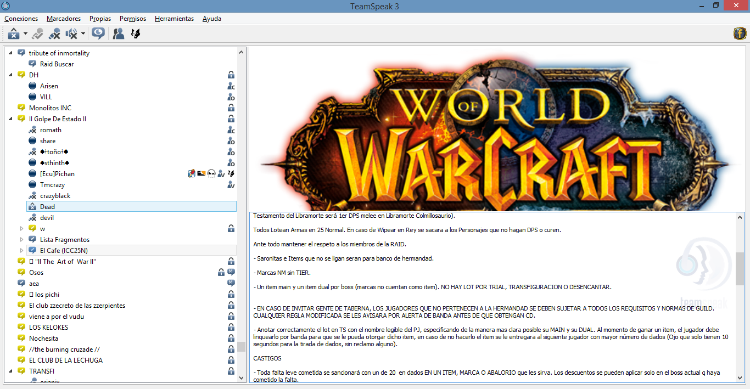This screenshot has width=750, height=389.
Task: Click the lock icon on II Golpe De Estado II
Action: [231, 119]
